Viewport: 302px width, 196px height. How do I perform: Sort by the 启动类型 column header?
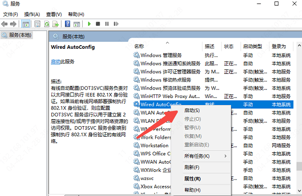252,46
